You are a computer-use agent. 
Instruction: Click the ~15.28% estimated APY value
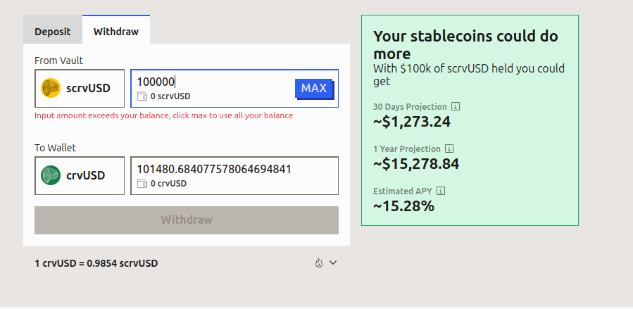(x=403, y=206)
